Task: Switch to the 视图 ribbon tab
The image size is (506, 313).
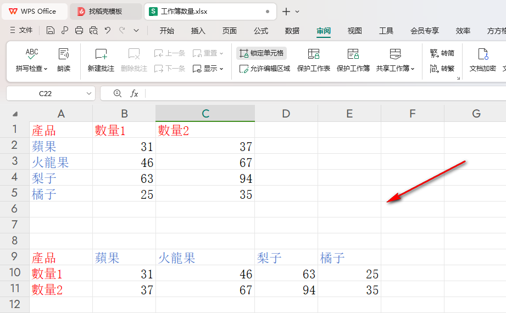Action: [355, 31]
